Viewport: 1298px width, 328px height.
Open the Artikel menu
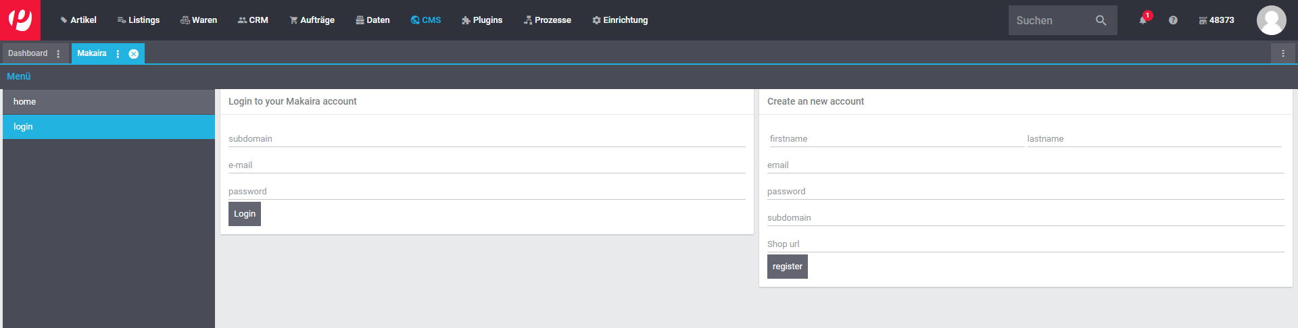(x=78, y=20)
